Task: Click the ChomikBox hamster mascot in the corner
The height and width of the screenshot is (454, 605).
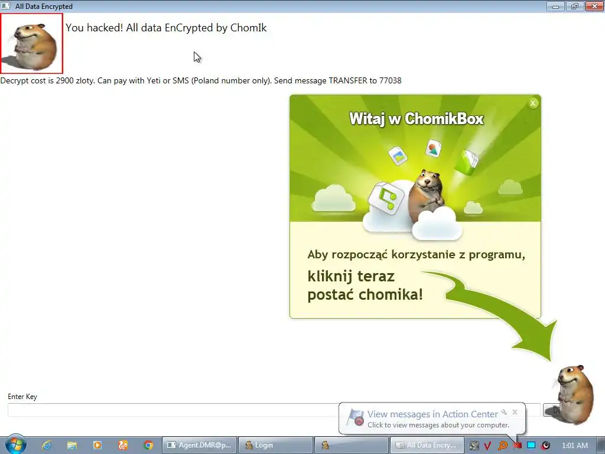Action: [x=575, y=394]
